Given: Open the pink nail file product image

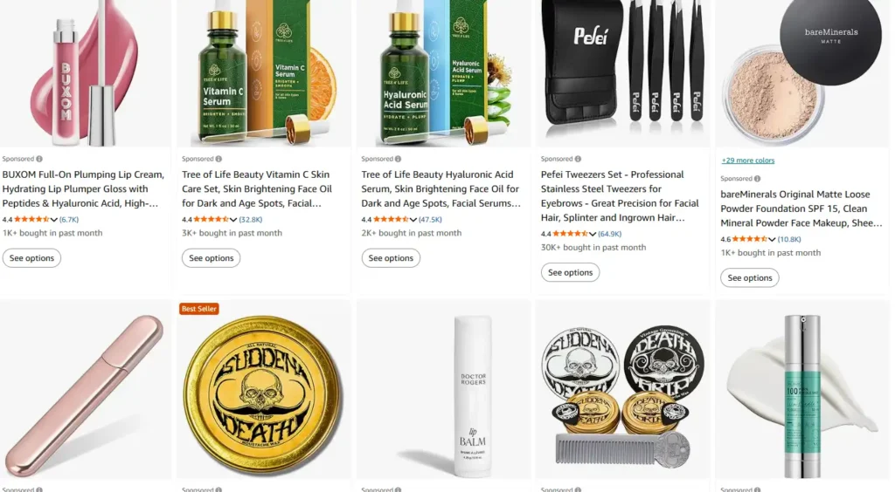Looking at the screenshot, I should point(85,391).
